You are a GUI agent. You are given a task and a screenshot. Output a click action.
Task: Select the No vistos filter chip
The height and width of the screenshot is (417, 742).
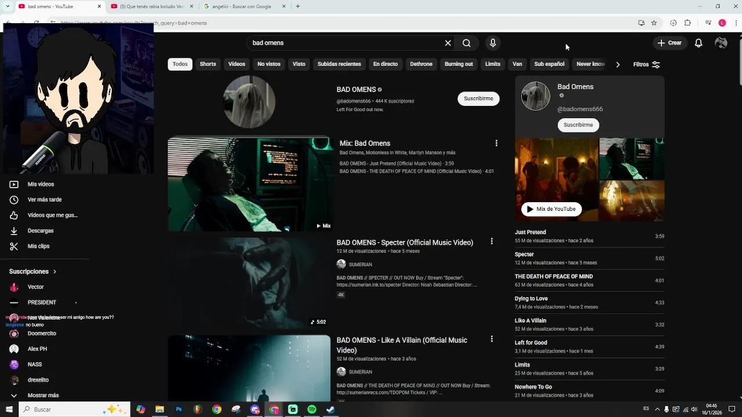pos(269,64)
